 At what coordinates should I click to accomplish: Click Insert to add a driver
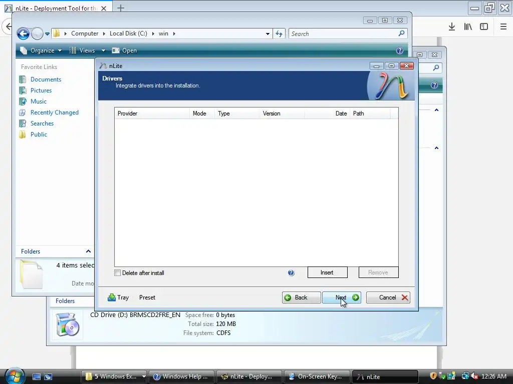327,272
